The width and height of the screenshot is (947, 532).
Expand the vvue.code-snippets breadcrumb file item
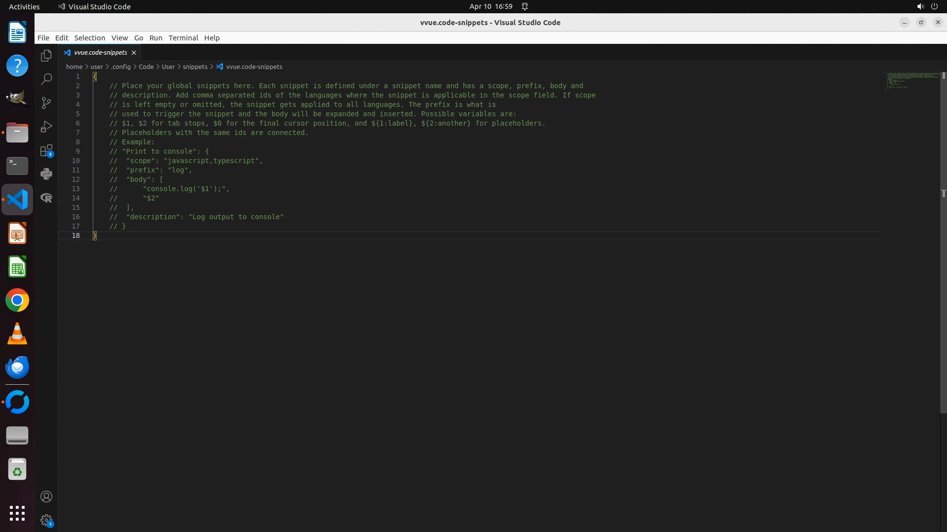coord(254,66)
